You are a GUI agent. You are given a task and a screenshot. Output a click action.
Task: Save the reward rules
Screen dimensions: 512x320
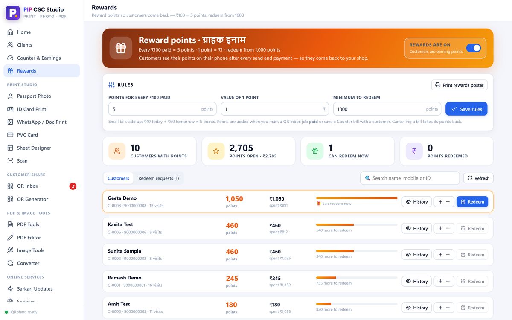pos(466,109)
